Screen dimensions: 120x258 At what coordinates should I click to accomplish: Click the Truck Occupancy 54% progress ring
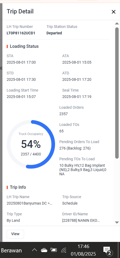pyautogui.click(x=31, y=144)
